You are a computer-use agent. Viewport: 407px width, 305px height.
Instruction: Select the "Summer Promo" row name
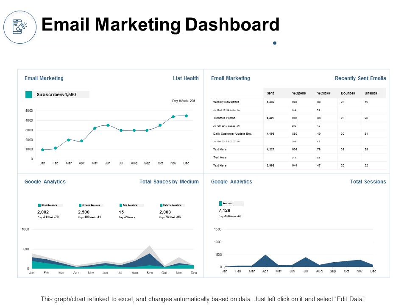[224, 118]
